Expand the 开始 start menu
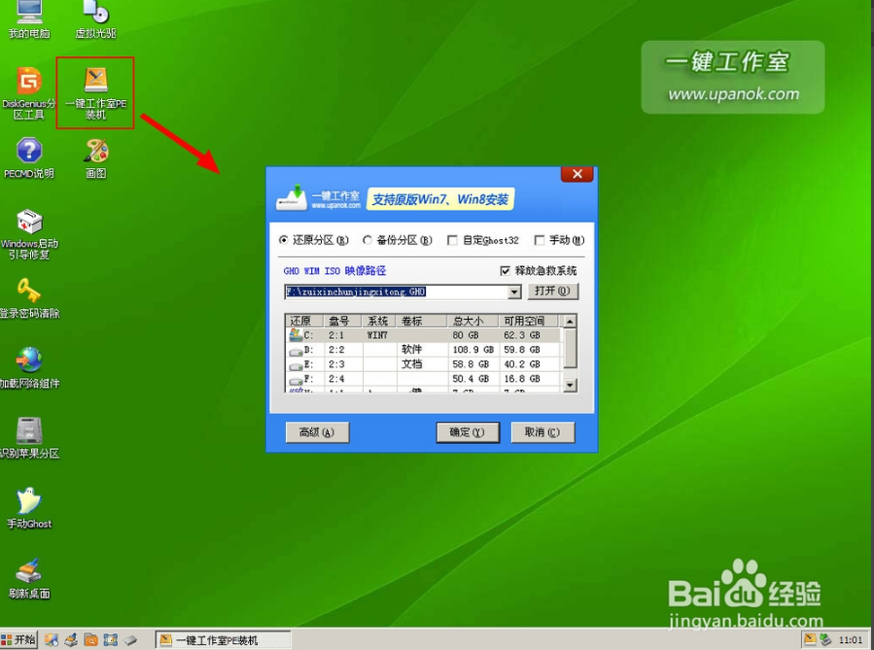Viewport: 874px width, 650px height. point(17,639)
